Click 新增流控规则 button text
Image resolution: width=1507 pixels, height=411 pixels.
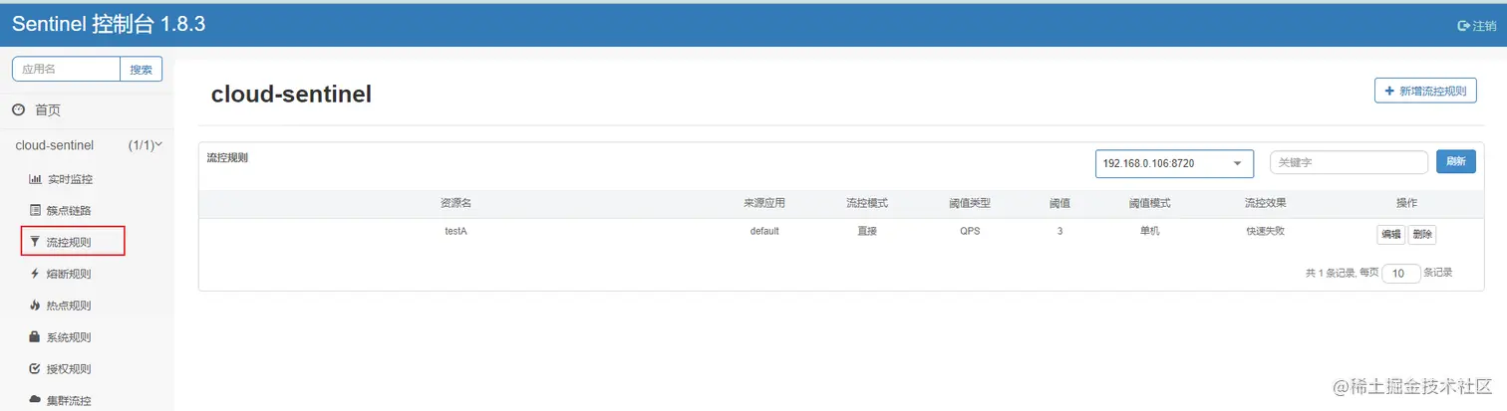1433,91
